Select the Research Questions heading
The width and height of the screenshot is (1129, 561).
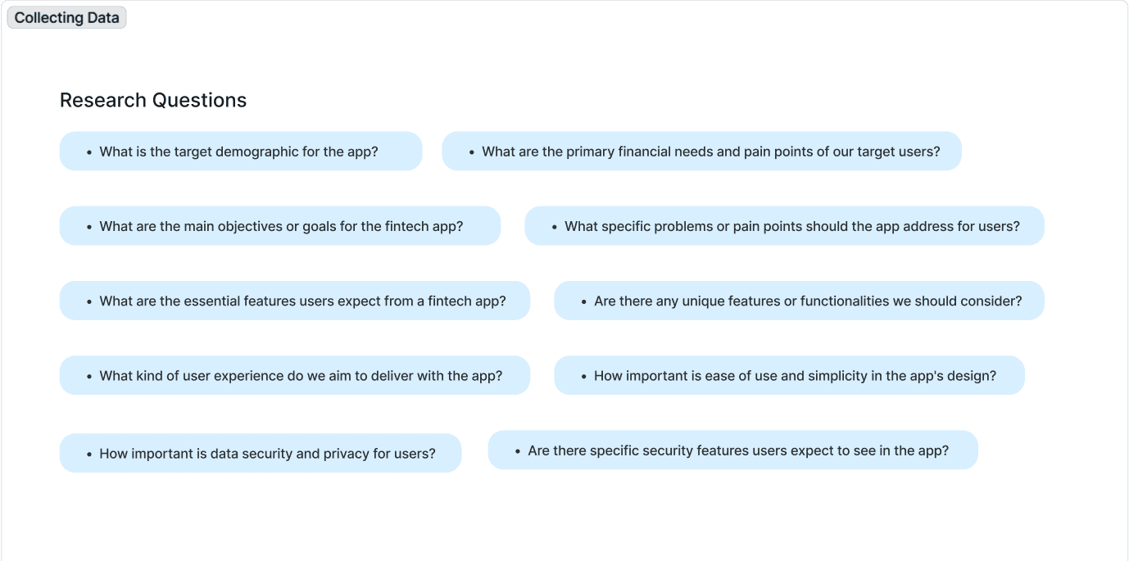153,100
